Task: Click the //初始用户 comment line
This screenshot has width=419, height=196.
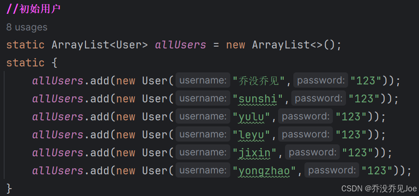Action: point(33,9)
